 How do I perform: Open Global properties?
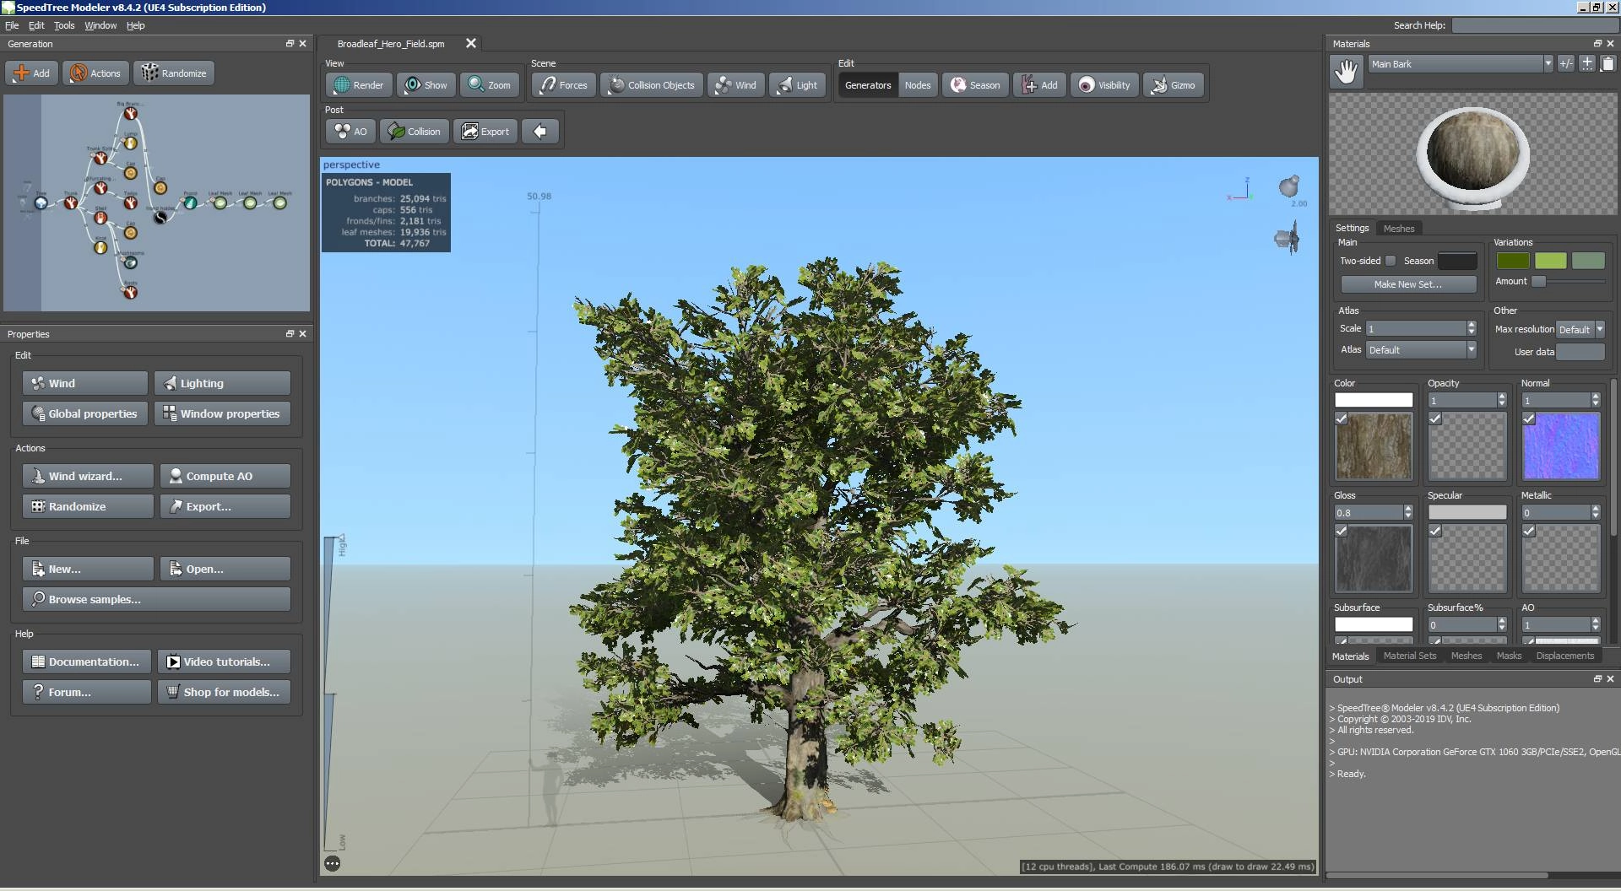coord(85,413)
